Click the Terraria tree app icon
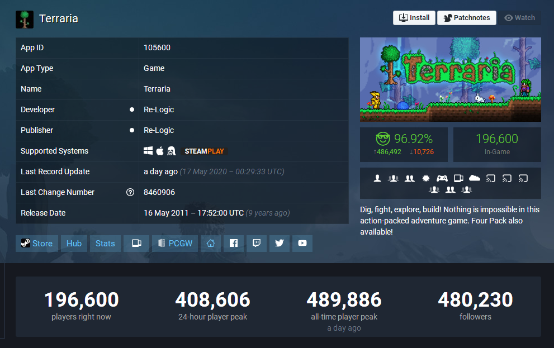This screenshot has width=554, height=348. click(x=25, y=19)
